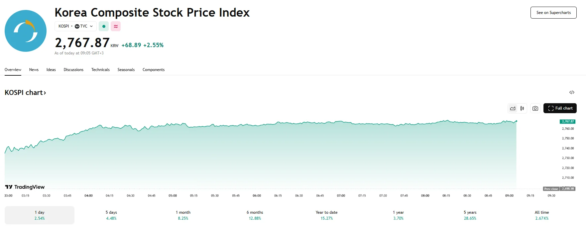Open the KOSPI TVC symbol dropdown
Image resolution: width=586 pixels, height=230 pixels.
[x=75, y=26]
